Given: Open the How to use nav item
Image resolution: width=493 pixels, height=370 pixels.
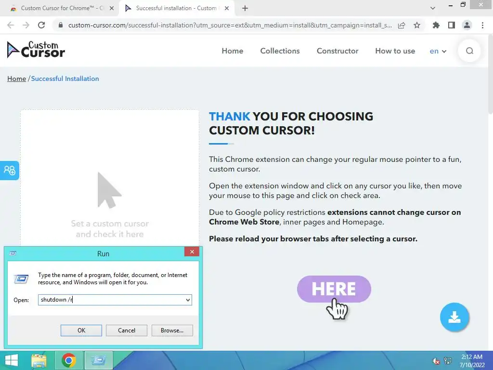Looking at the screenshot, I should (x=395, y=51).
